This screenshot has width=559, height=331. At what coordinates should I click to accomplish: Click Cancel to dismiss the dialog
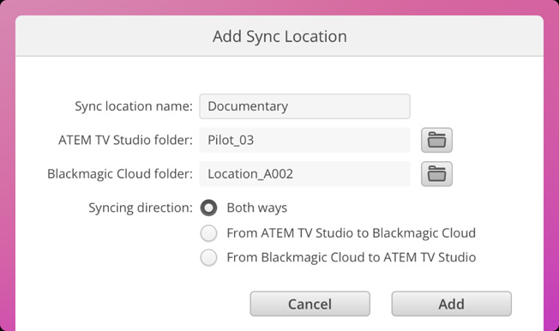[310, 304]
